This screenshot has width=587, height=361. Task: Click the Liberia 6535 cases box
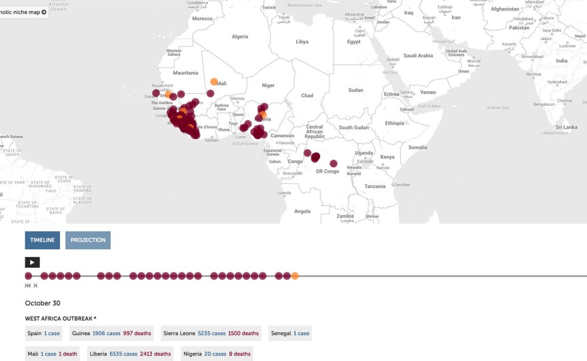[130, 354]
